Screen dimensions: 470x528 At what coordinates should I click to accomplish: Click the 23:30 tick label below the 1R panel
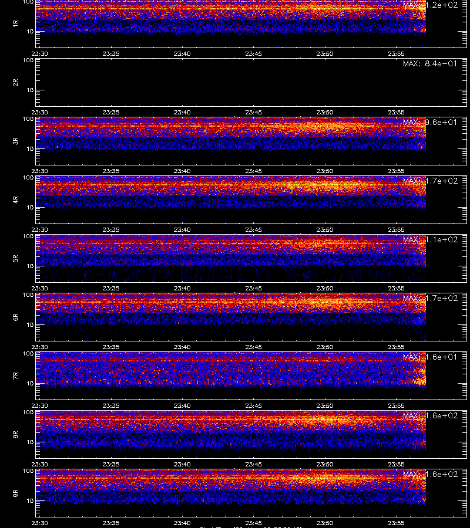(x=39, y=53)
